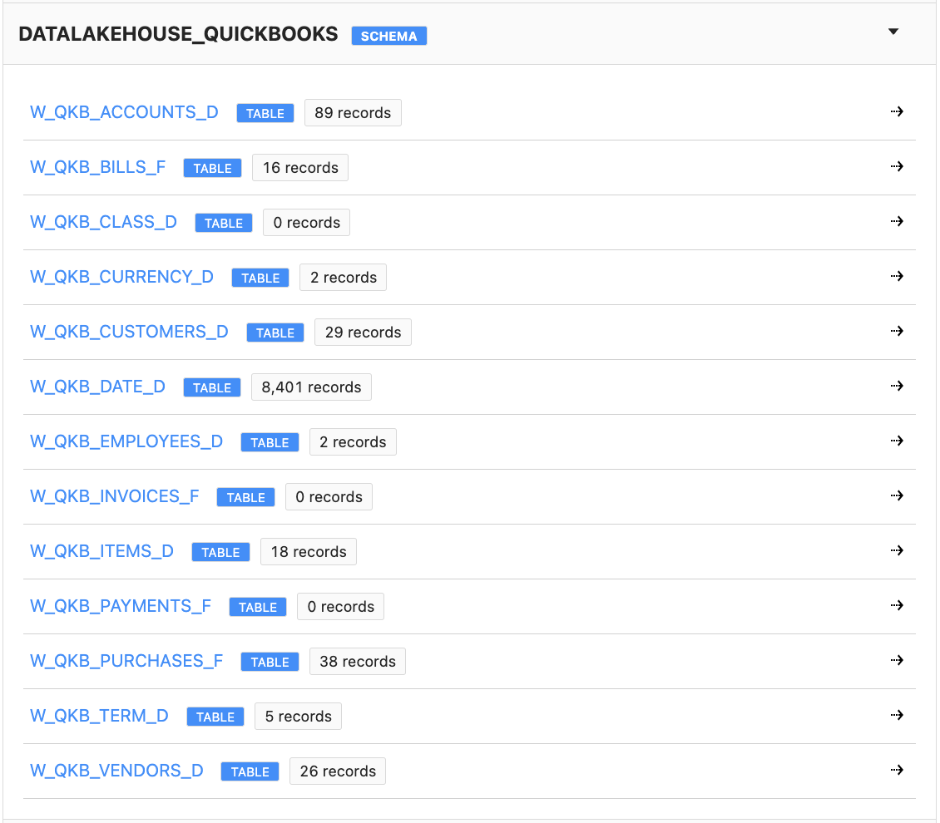Click arrow icon for W_QKB_CUSTOMERS_D row
The height and width of the screenshot is (823, 940).
tap(896, 332)
